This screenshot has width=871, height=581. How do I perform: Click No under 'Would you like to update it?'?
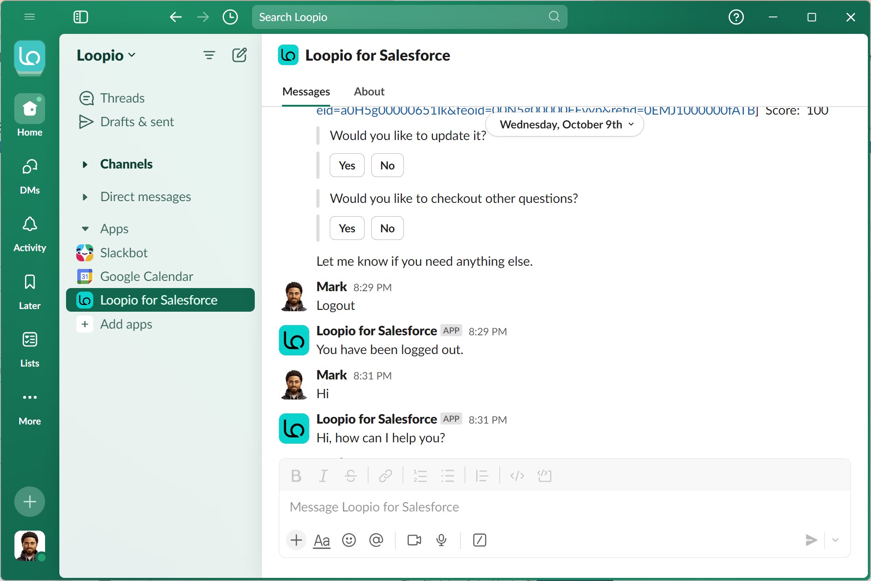point(387,165)
